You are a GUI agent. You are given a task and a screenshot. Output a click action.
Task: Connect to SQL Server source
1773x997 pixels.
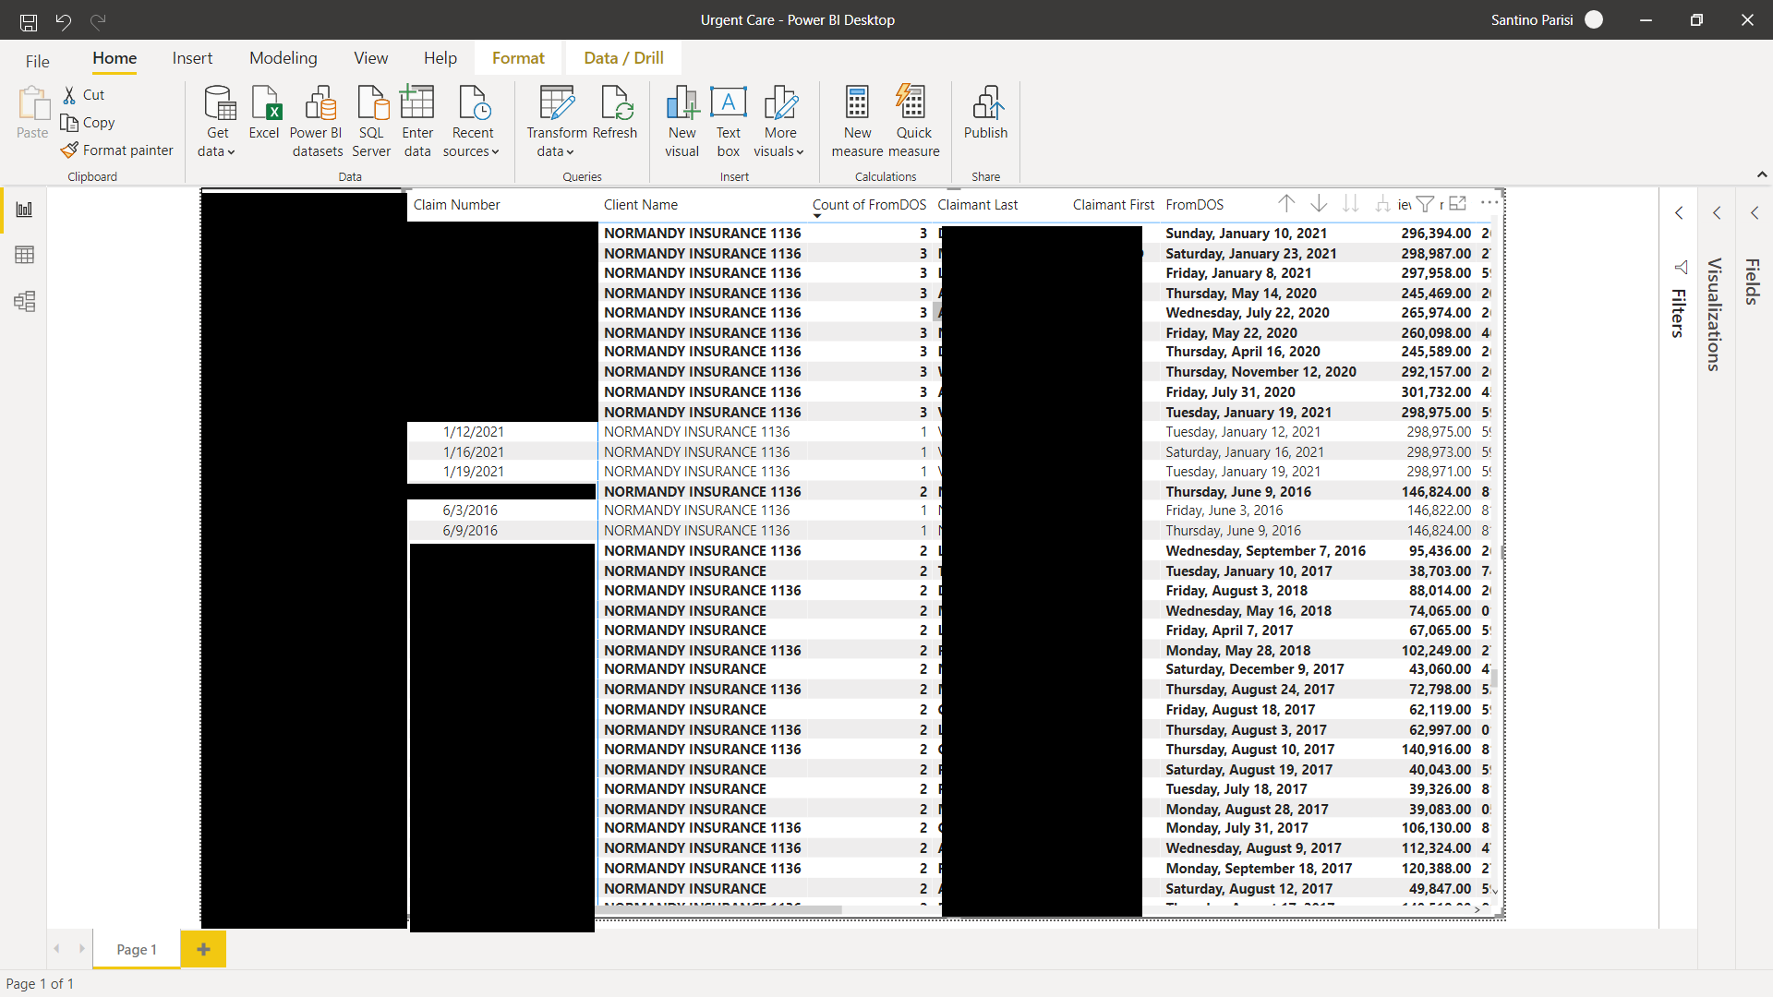tap(371, 121)
